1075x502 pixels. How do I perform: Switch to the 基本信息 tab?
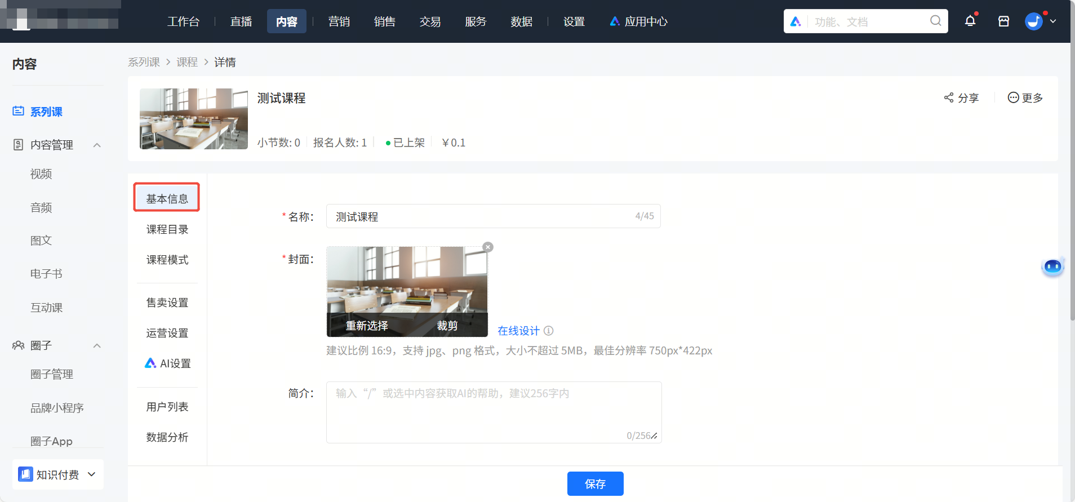[x=167, y=198]
